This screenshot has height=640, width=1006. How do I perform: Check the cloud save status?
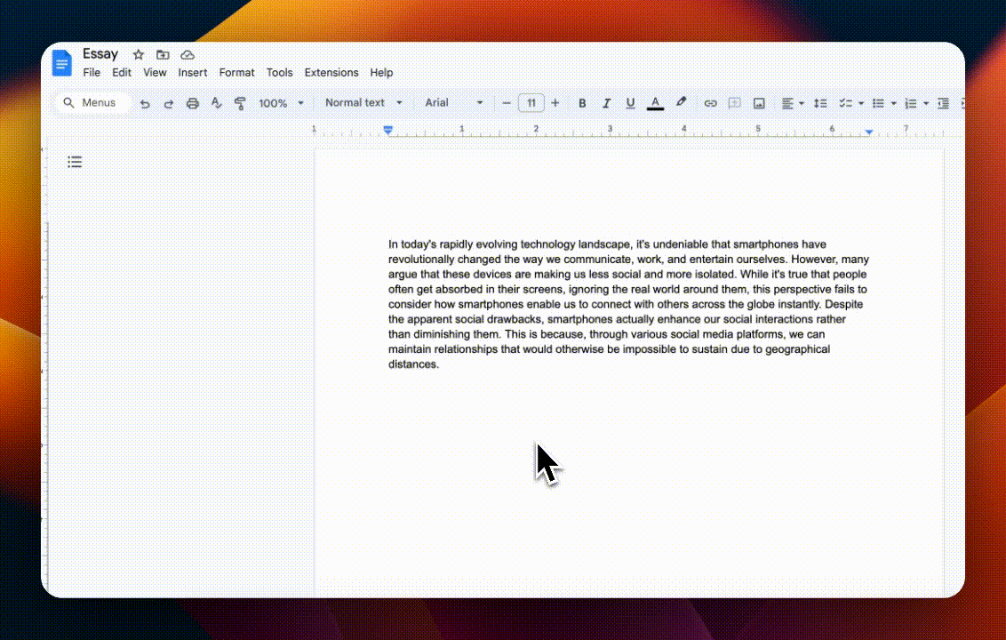188,54
